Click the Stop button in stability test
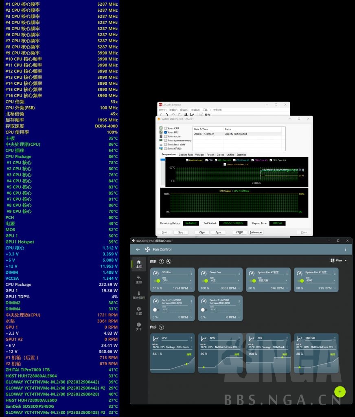Screen dimensions: 355x417 [181, 232]
